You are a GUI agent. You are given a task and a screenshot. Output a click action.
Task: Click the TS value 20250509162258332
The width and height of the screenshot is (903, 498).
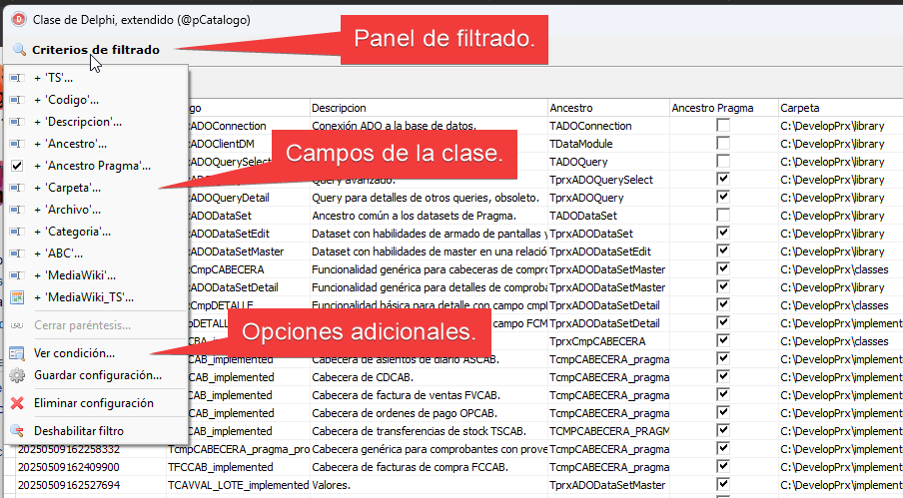[x=69, y=449]
